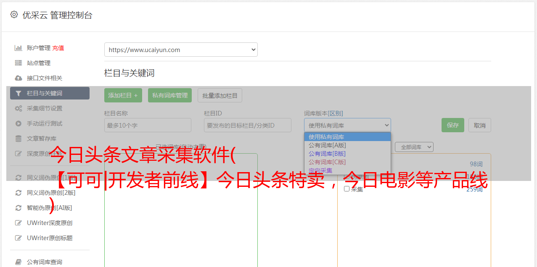The width and height of the screenshot is (537, 267).
Task: Check the 采集 checkbox
Action: (347, 189)
